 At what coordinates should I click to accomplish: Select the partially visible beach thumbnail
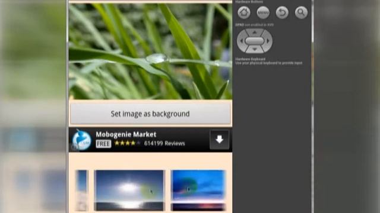(x=82, y=191)
